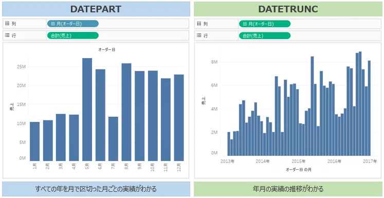
Task: Click the 12月 bar in DATEPART chart
Action: [179, 118]
